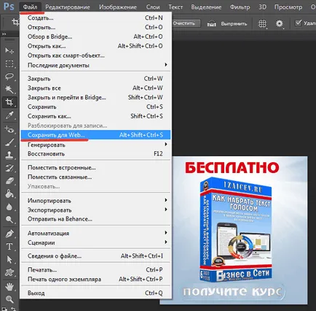
Task: Click the Photoshop Ps logo
Action: coord(9,7)
